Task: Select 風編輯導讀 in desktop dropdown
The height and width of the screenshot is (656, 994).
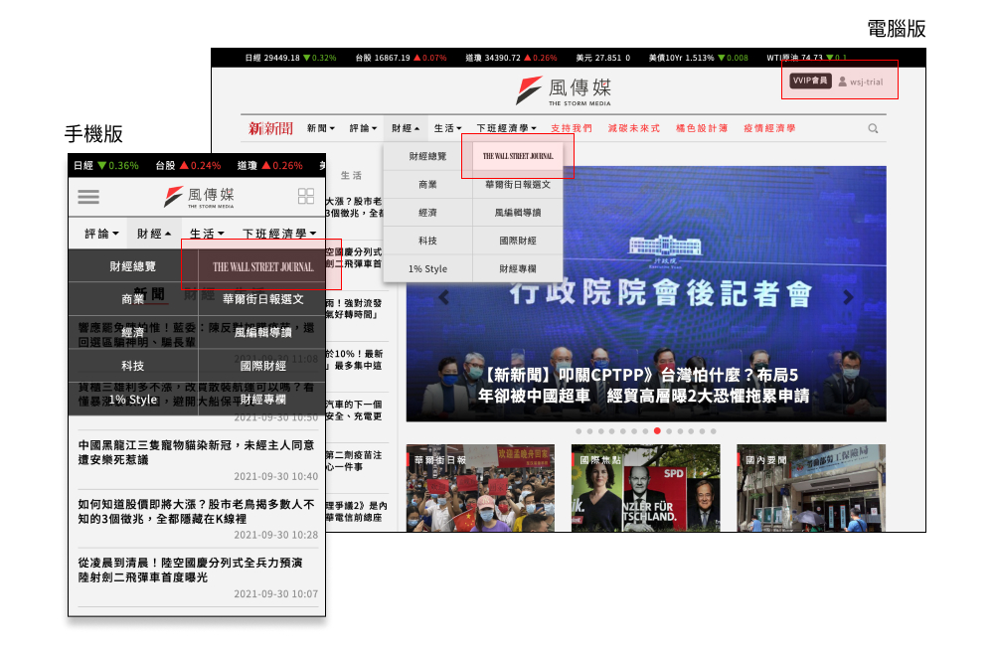Action: pyautogui.click(x=518, y=213)
